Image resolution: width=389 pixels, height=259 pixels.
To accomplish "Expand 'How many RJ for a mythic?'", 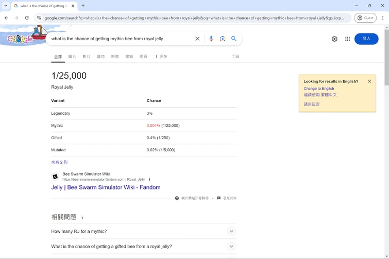I will (144, 231).
